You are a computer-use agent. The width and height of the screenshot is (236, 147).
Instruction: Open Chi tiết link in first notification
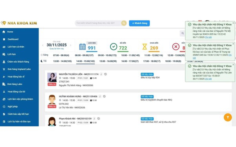point(208,37)
